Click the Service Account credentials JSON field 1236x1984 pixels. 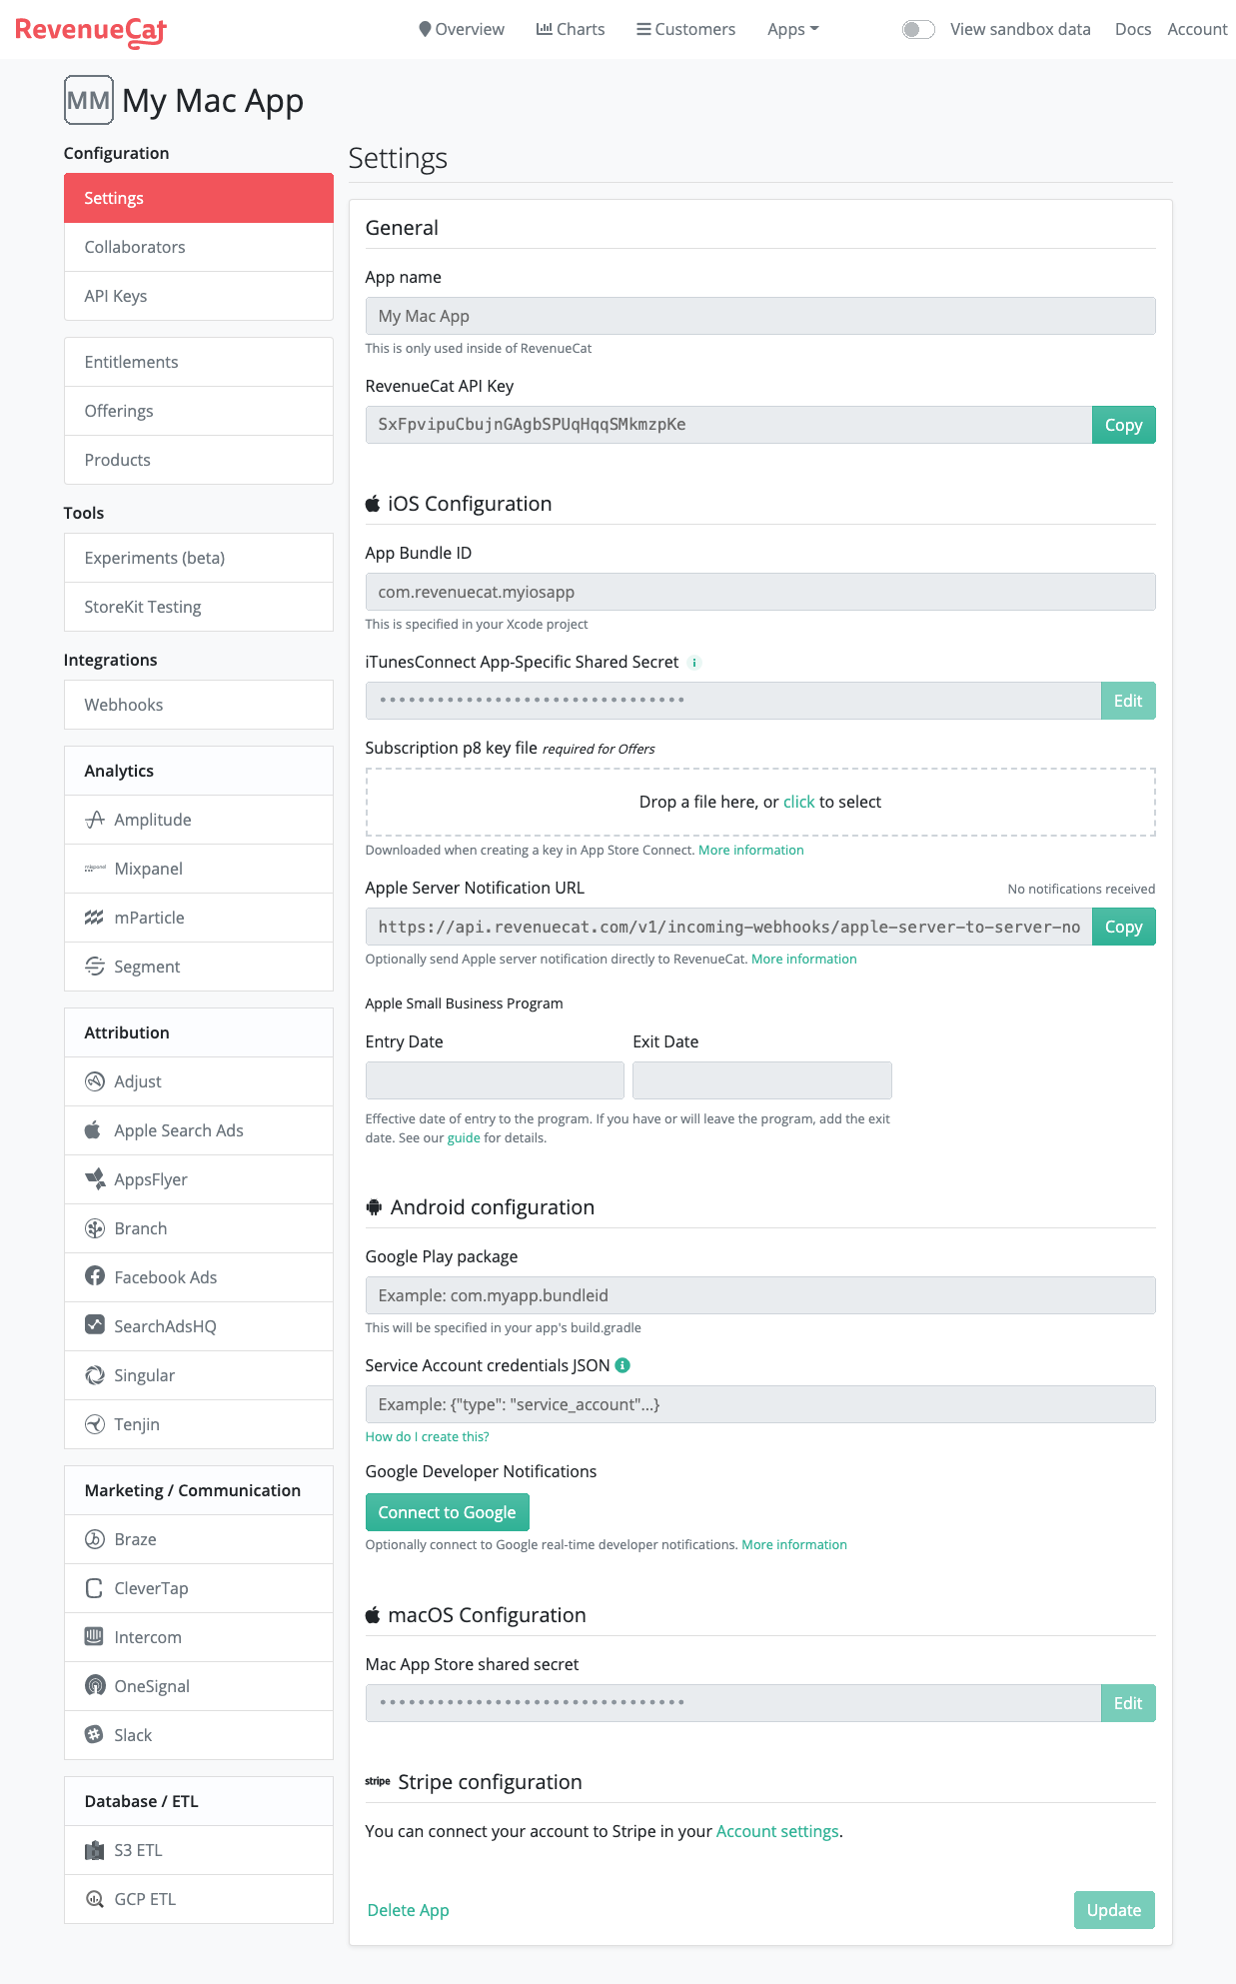tap(760, 1404)
